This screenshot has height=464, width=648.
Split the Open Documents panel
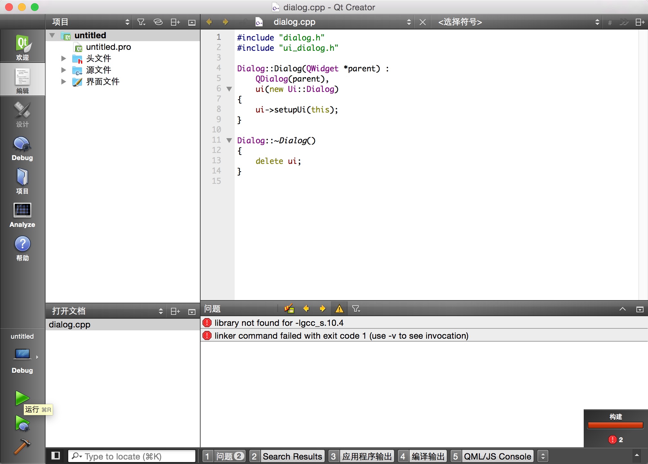[175, 311]
